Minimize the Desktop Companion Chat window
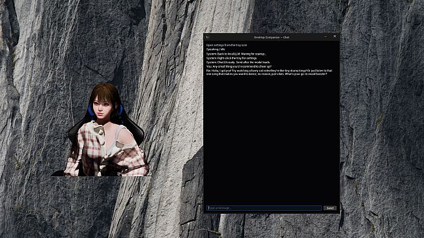 (326, 36)
